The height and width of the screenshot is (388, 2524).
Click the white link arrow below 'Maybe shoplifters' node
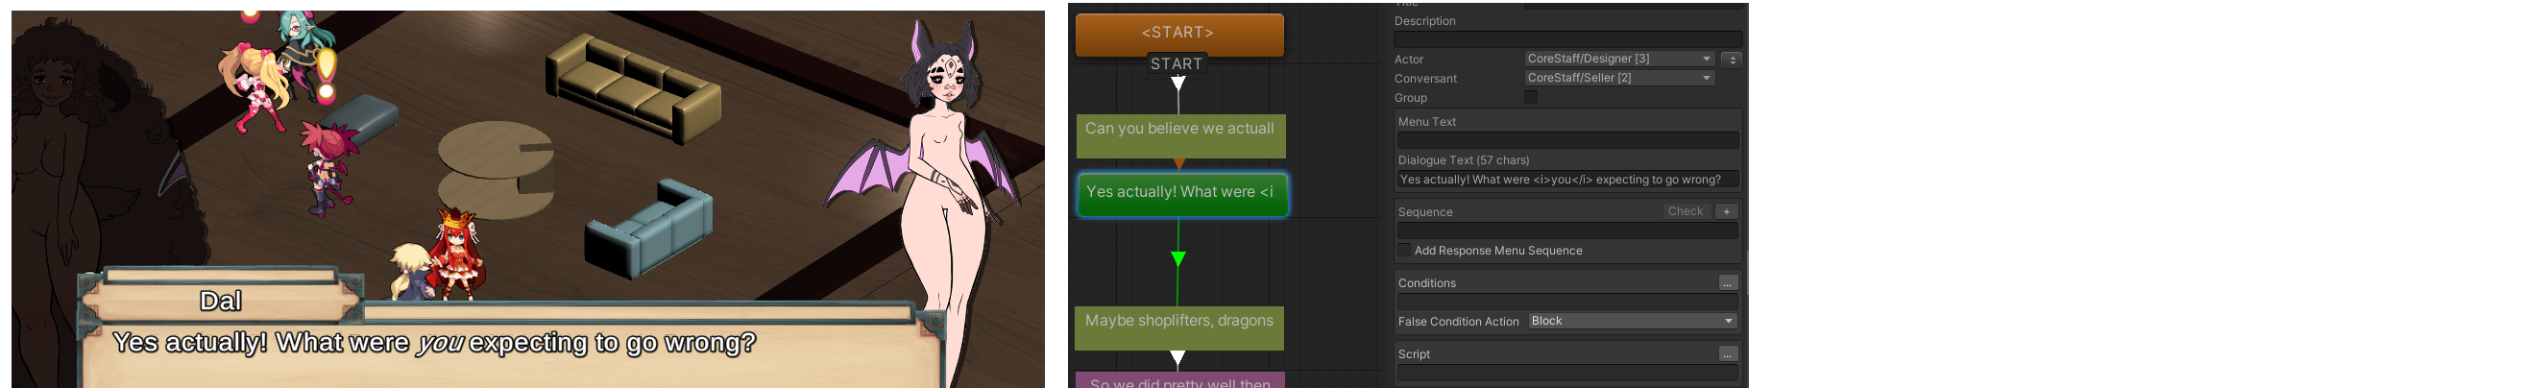pos(1178,358)
